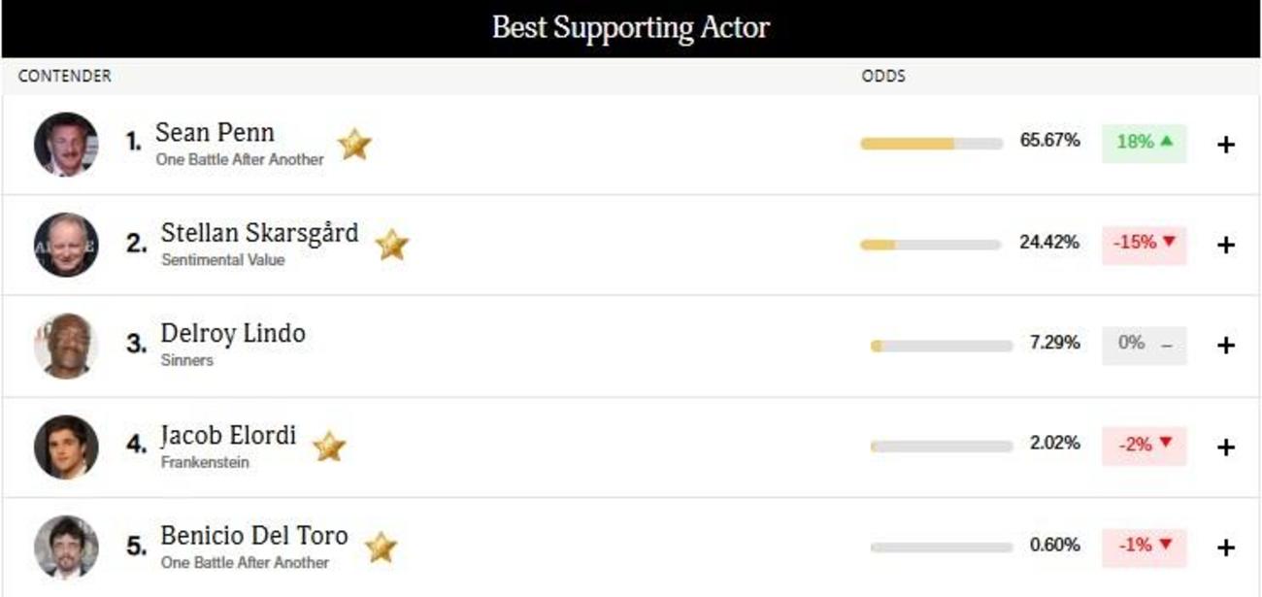Expand Jacob Elordi's row using plus sign

point(1226,447)
